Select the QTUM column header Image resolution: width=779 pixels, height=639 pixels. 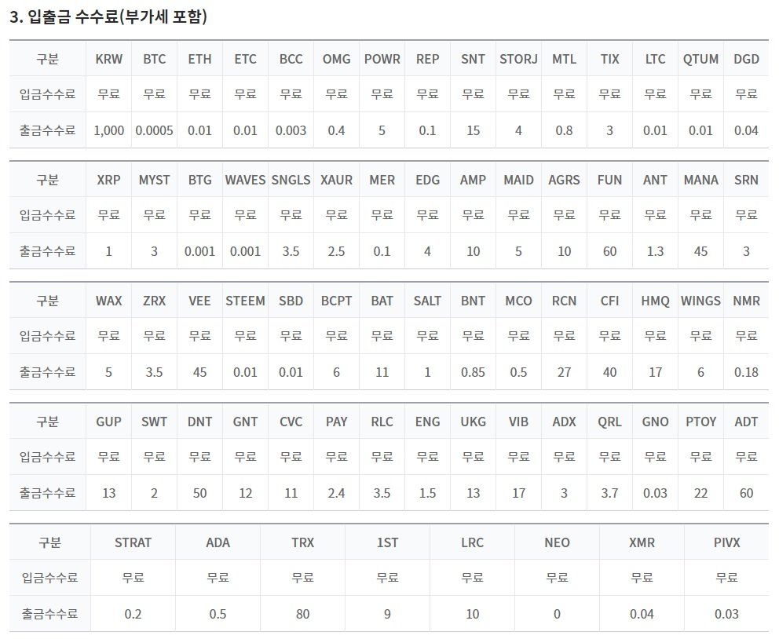[x=700, y=59]
